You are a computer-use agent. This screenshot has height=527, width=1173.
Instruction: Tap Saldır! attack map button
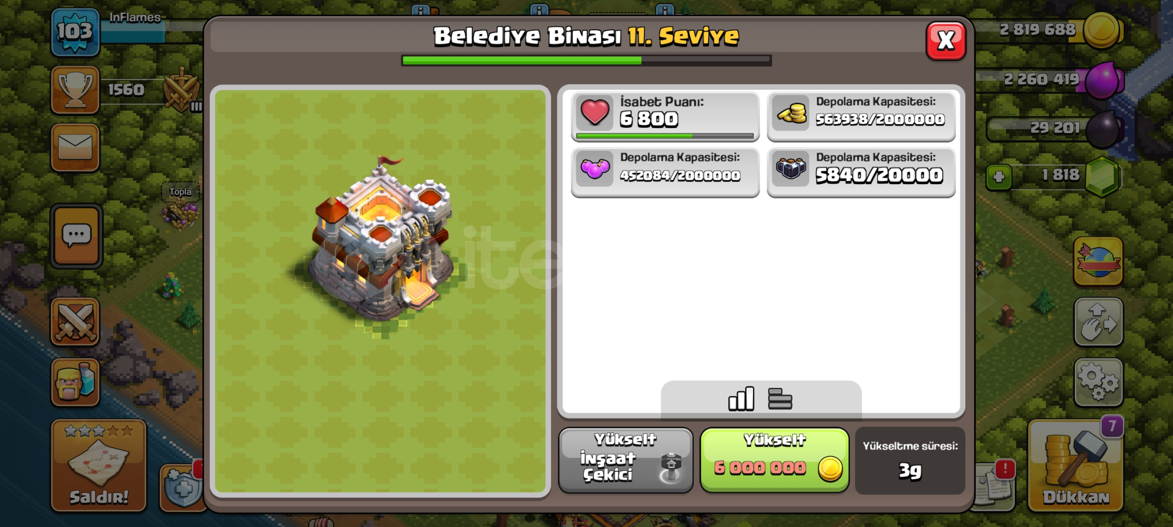(99, 465)
